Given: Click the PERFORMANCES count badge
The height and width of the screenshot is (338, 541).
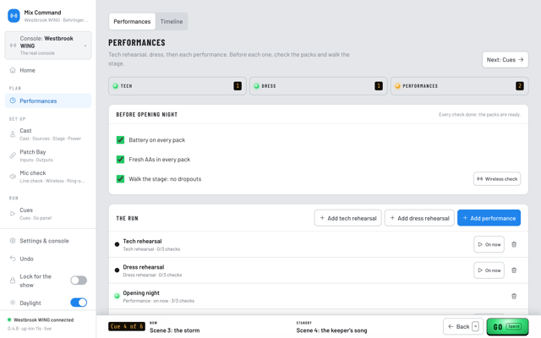Looking at the screenshot, I should [520, 86].
